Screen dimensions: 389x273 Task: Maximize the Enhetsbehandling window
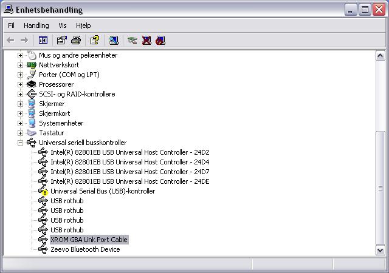click(365, 10)
